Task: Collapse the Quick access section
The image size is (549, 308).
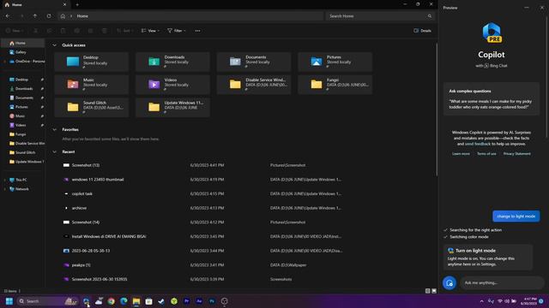Action: pos(54,45)
